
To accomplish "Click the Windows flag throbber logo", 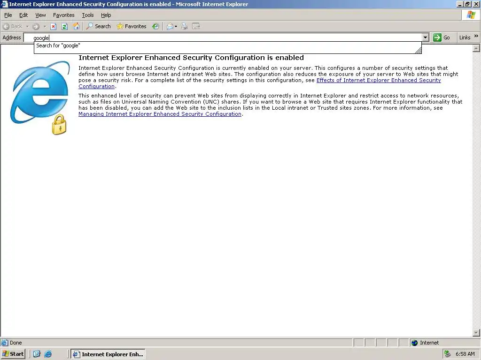I will click(471, 15).
